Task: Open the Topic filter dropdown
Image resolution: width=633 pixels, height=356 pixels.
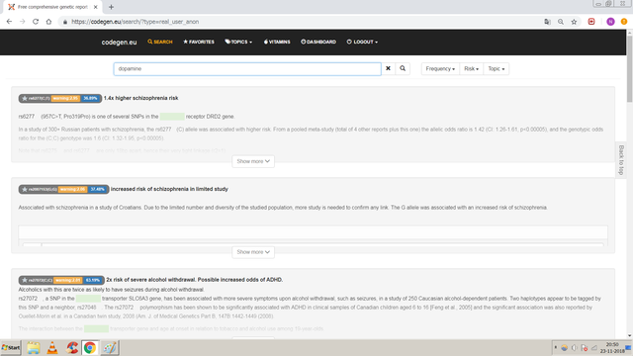Action: click(x=497, y=68)
